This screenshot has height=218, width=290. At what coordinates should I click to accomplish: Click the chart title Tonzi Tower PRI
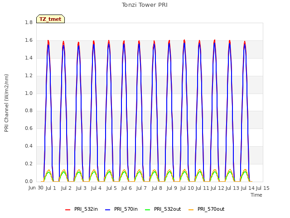point(145,5)
